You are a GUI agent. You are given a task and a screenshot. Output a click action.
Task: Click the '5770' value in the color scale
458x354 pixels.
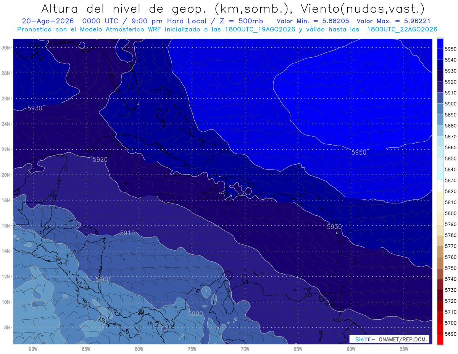click(x=450, y=246)
